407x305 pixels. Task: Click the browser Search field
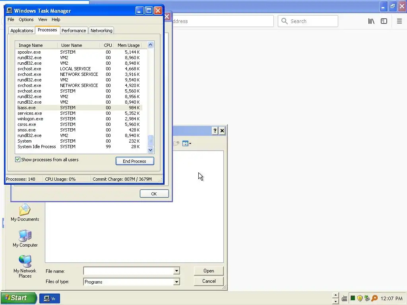click(x=308, y=21)
